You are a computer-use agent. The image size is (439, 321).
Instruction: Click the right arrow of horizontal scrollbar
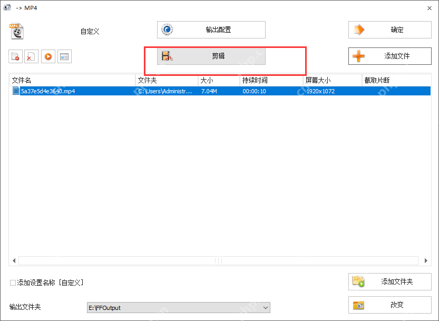click(426, 261)
